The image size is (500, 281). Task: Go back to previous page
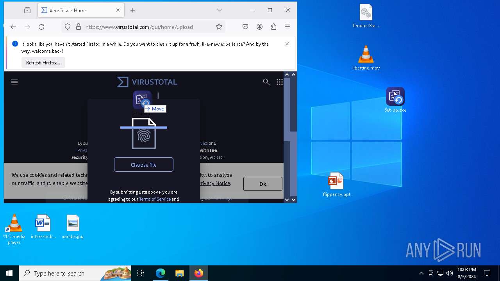(13, 27)
